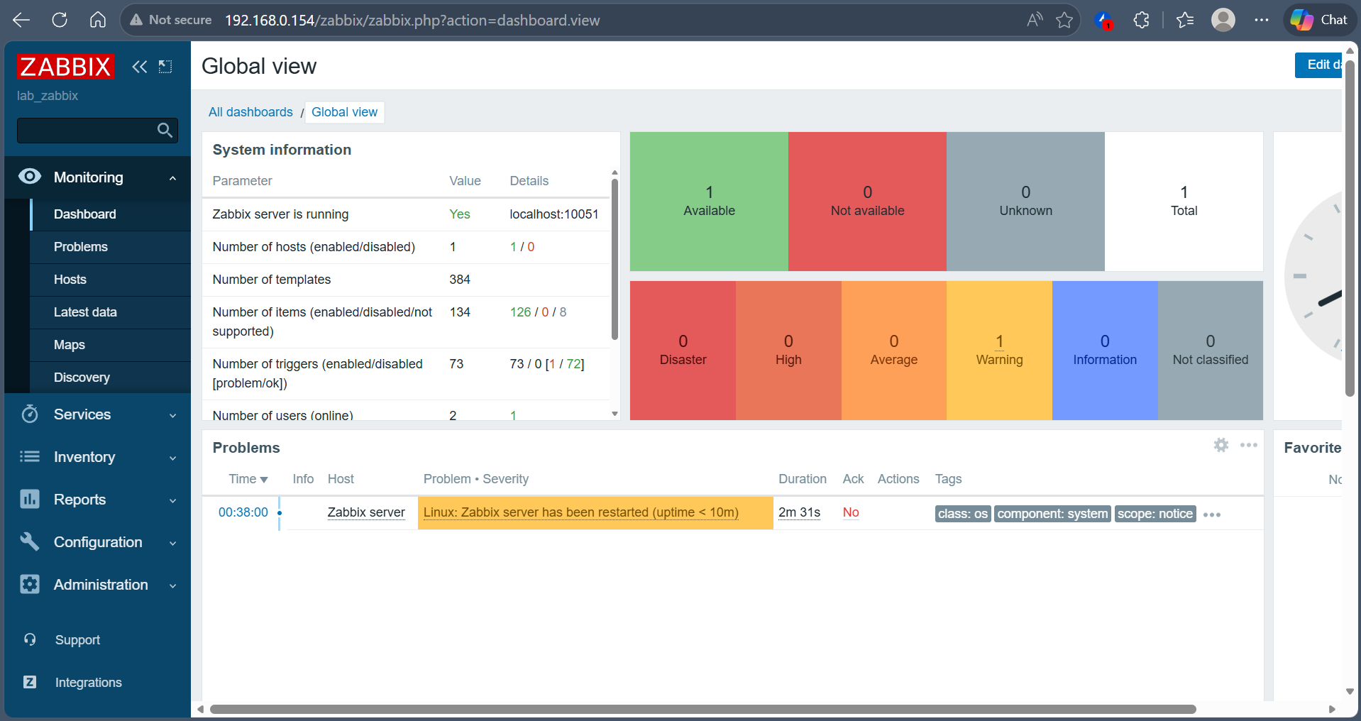This screenshot has height=721, width=1361.
Task: Click the class: os tag
Action: click(x=963, y=514)
